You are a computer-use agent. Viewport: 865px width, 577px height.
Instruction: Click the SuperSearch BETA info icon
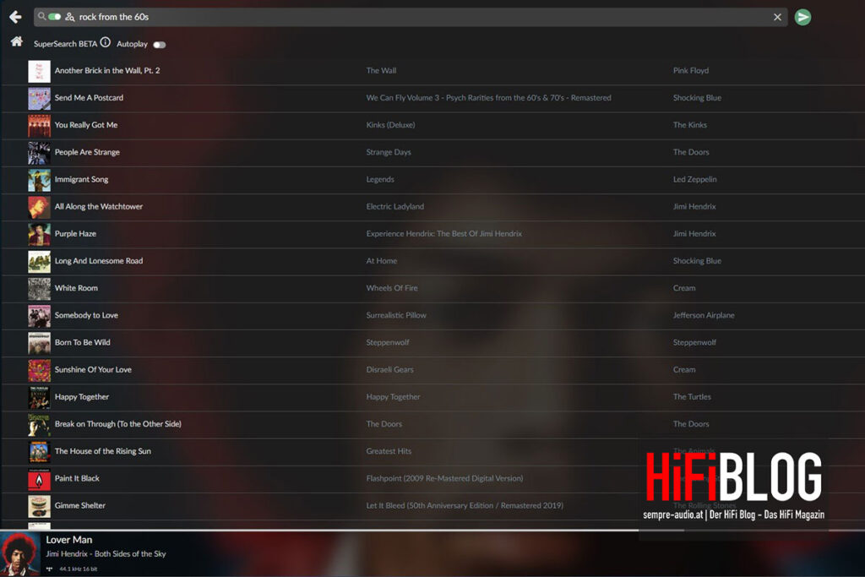(x=106, y=41)
